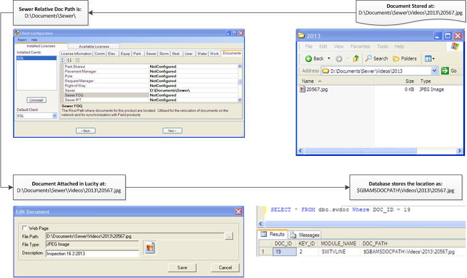Toggle the Web Page checkbox
Image resolution: width=467 pixels, height=278 pixels.
pyautogui.click(x=25, y=228)
